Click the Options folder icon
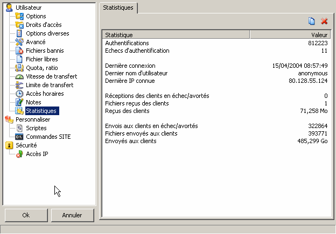The height and width of the screenshot is (234, 336). pyautogui.click(x=20, y=16)
